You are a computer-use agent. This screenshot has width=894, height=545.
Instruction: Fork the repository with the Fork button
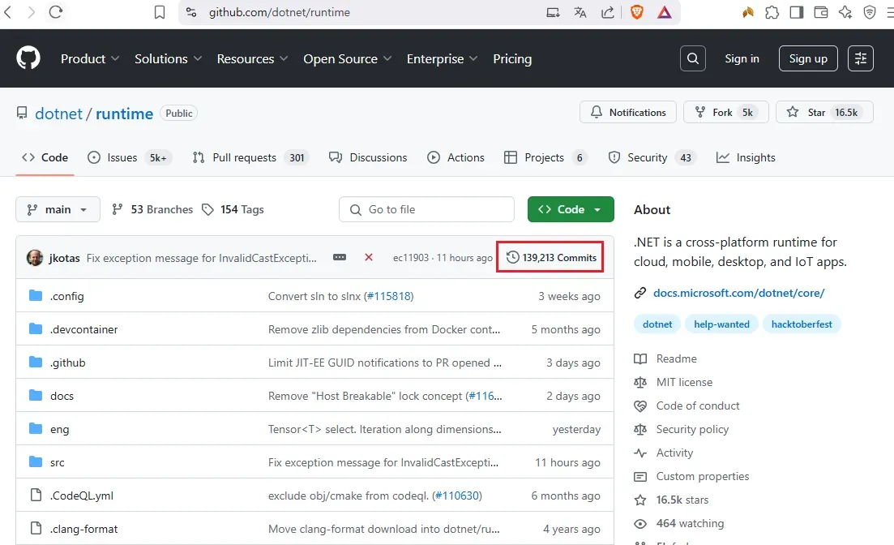click(x=725, y=113)
